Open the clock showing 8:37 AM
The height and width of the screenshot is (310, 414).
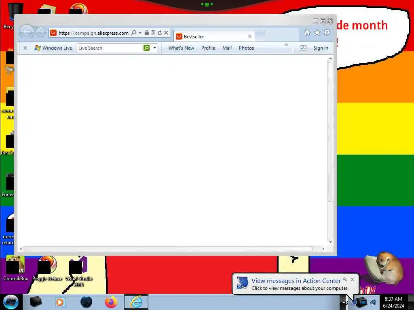(393, 302)
